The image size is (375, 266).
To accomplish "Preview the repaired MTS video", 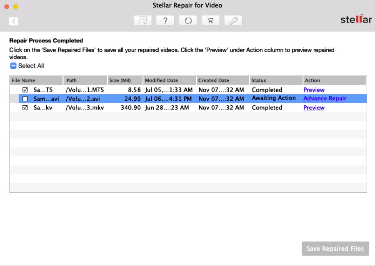I will (x=314, y=90).
